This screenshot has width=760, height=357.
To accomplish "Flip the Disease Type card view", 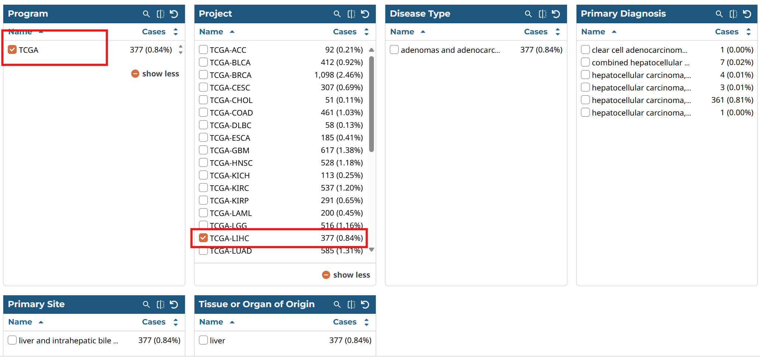I will pos(543,14).
